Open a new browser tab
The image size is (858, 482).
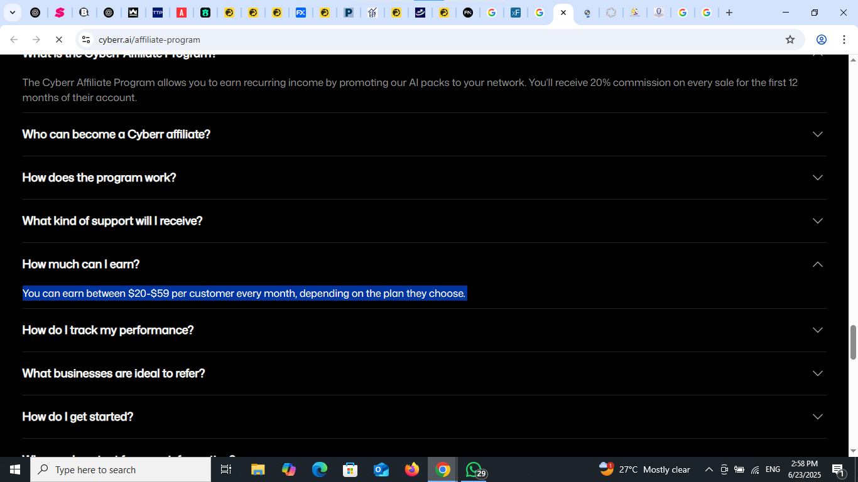click(x=729, y=13)
